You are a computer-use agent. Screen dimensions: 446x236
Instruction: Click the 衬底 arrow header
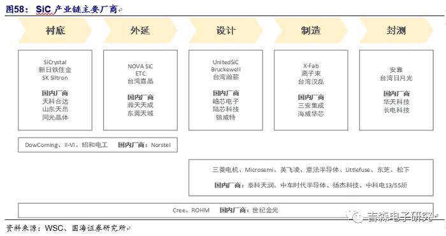click(x=55, y=31)
